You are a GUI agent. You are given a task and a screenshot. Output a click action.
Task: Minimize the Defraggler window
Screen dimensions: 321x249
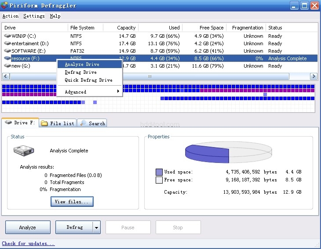[x=294, y=6]
